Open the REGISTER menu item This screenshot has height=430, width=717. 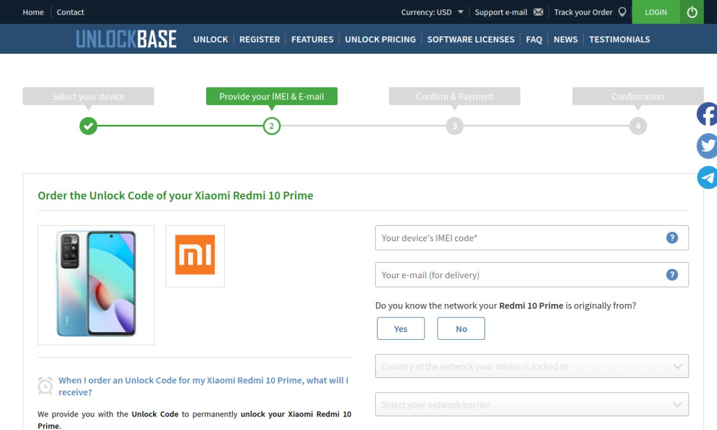coord(259,39)
